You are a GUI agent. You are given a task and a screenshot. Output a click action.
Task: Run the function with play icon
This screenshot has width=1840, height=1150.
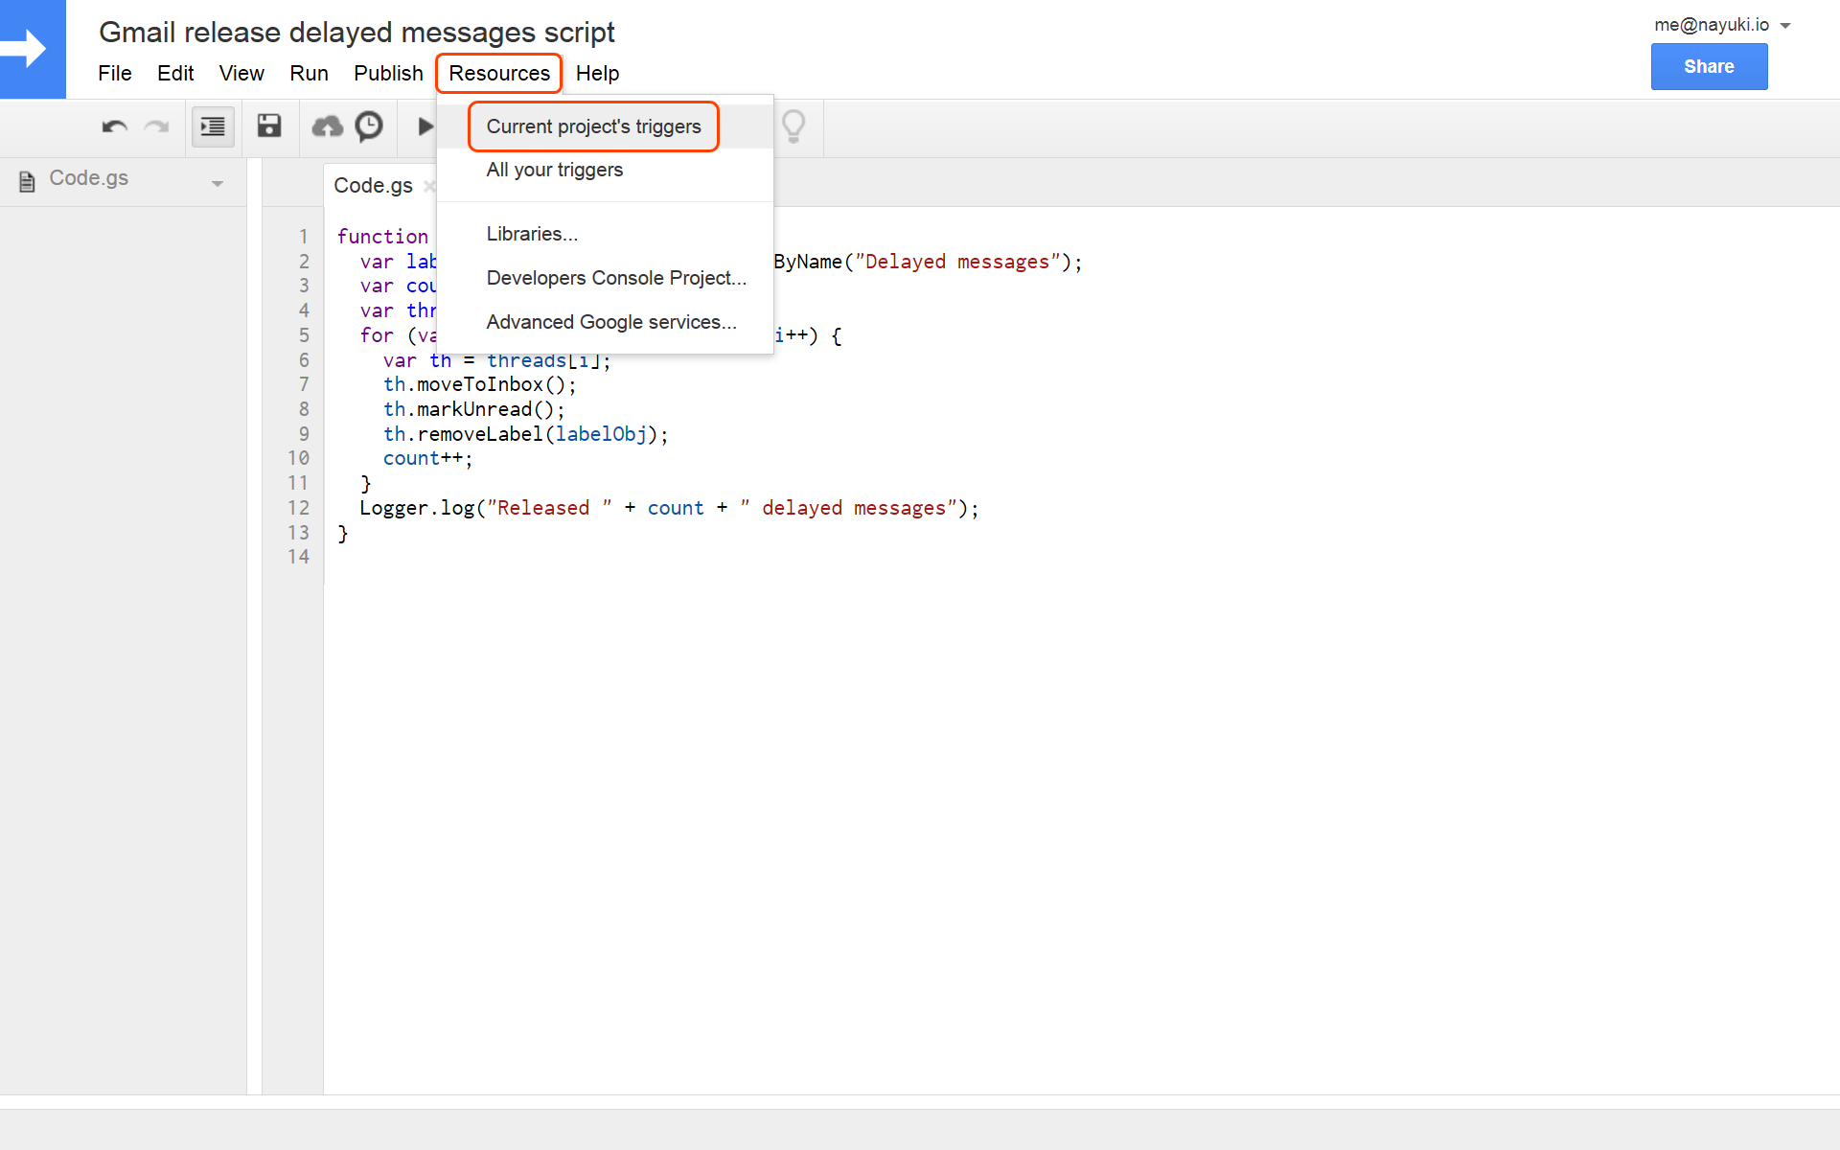pos(425,126)
